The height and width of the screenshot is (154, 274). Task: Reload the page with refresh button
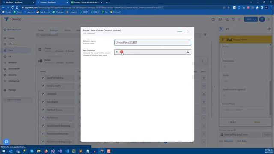(x=12, y=8)
